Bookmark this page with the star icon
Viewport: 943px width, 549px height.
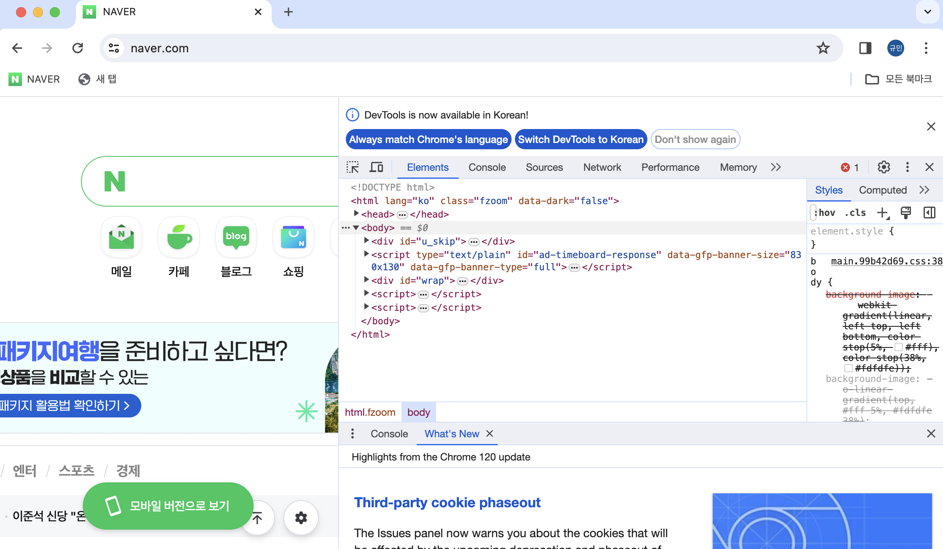(823, 48)
